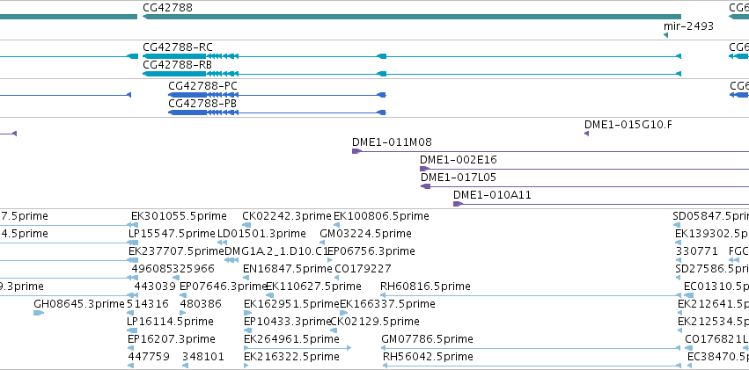Click the 330771 EST label
The width and height of the screenshot is (749, 370).
[x=697, y=250]
